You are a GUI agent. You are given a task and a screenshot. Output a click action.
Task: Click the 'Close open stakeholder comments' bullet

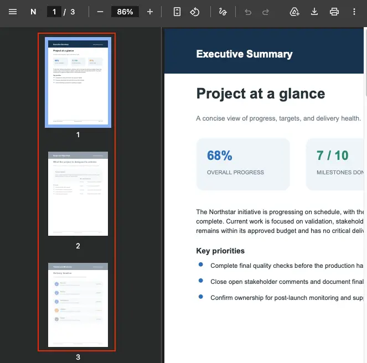point(281,282)
